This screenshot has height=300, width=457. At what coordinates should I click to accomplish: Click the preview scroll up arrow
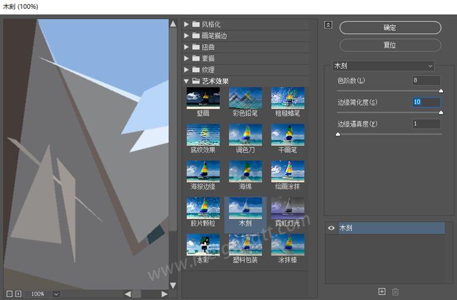(x=173, y=24)
